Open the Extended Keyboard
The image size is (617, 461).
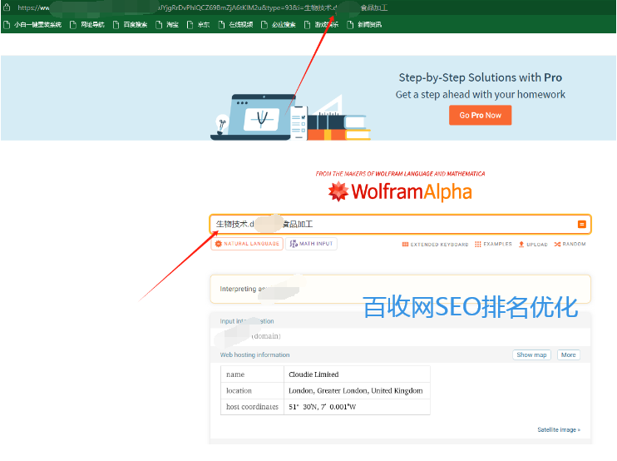[435, 245]
